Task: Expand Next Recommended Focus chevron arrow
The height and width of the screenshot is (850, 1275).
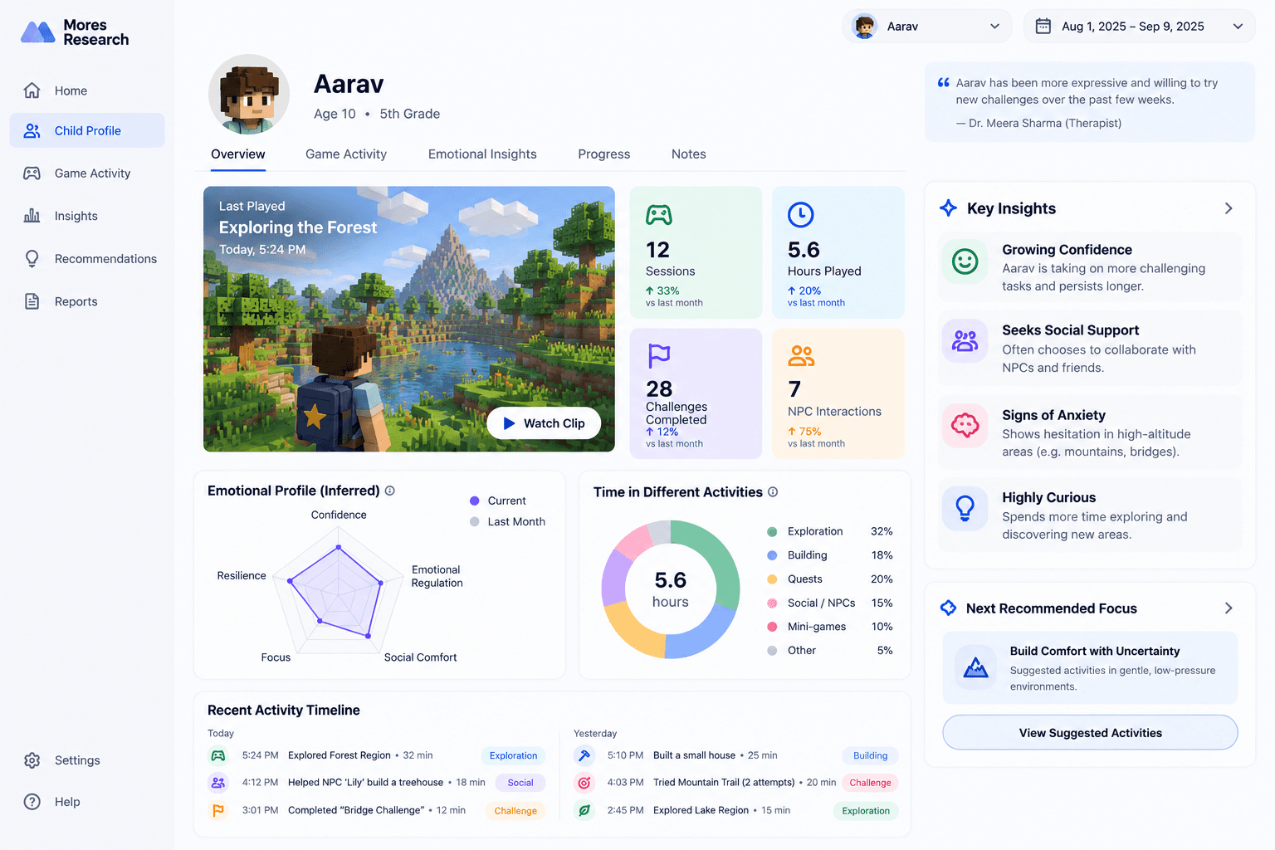Action: pos(1229,608)
